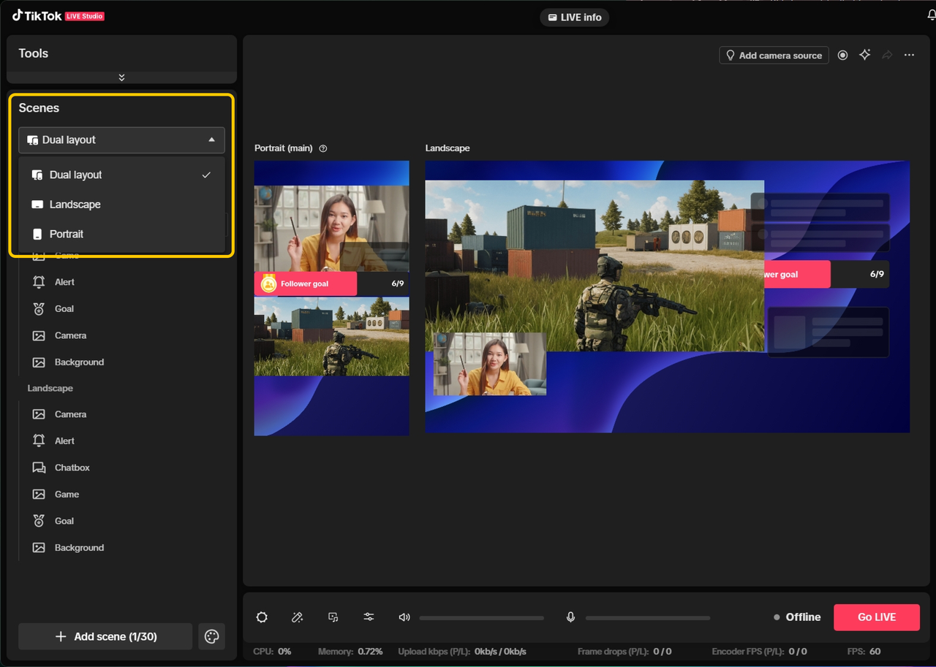This screenshot has height=667, width=936.
Task: Expand the Tools panel chevron
Action: tap(121, 77)
